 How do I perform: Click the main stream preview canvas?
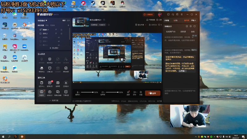(117, 58)
